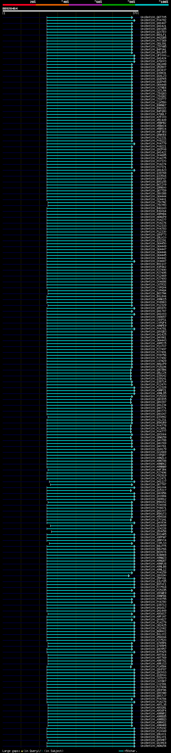The height and width of the screenshot is (753, 171).
Task: Click hit label UniRef100_P12329
Action: pyautogui.click(x=153, y=305)
